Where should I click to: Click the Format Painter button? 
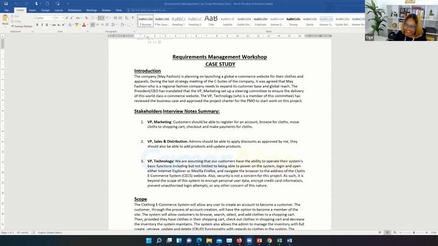(x=22, y=26)
